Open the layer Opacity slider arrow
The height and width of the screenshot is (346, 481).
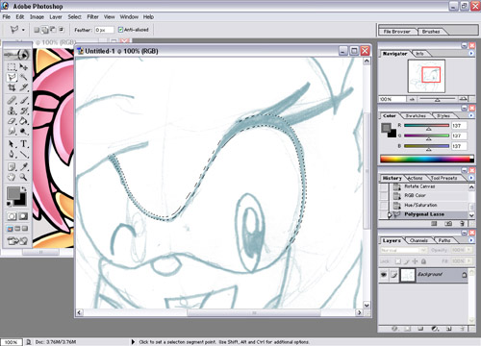point(469,250)
